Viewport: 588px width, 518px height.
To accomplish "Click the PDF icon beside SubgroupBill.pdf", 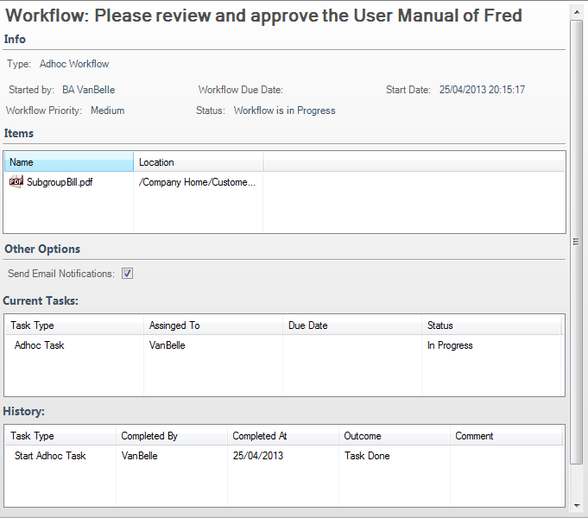I will click(x=16, y=182).
